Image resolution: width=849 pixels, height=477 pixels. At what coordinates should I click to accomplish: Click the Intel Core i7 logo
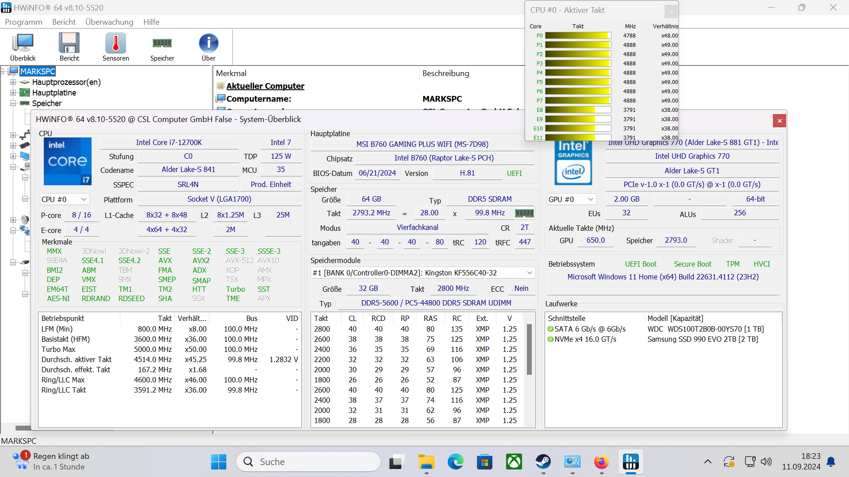tap(68, 161)
